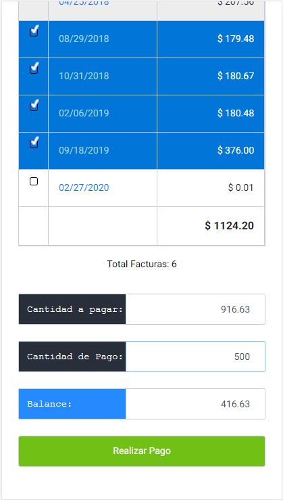283x502 pixels.
Task: Uncheck the 08/29/2018 invoice checkbox
Action: click(34, 32)
